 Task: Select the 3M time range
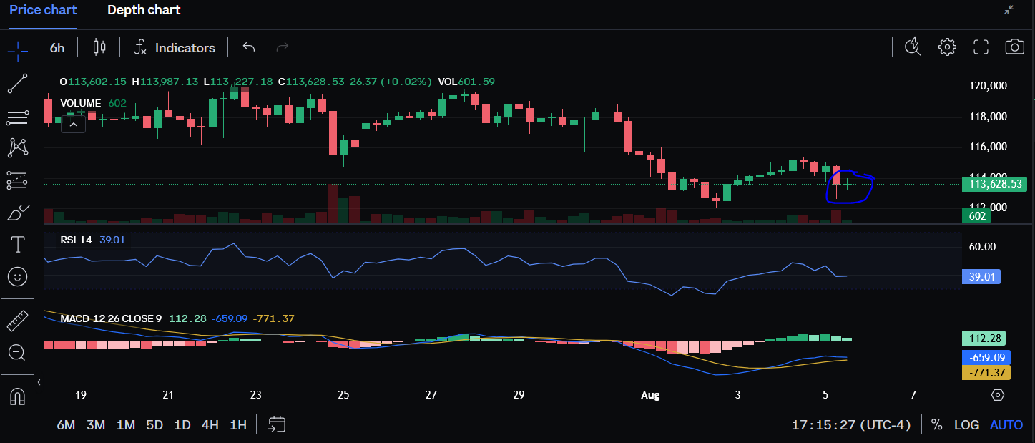[x=96, y=424]
